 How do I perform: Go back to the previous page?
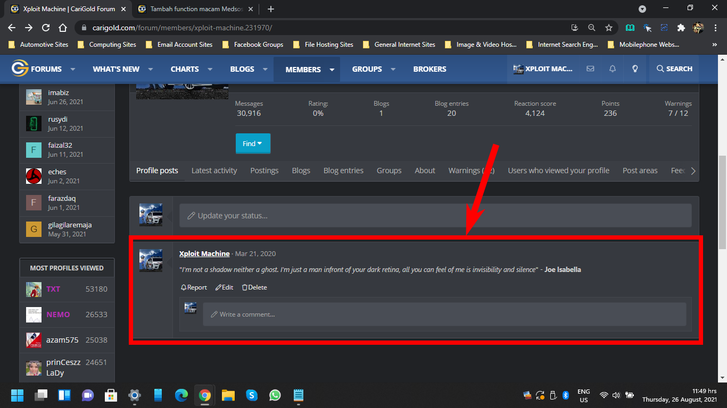[x=12, y=28]
